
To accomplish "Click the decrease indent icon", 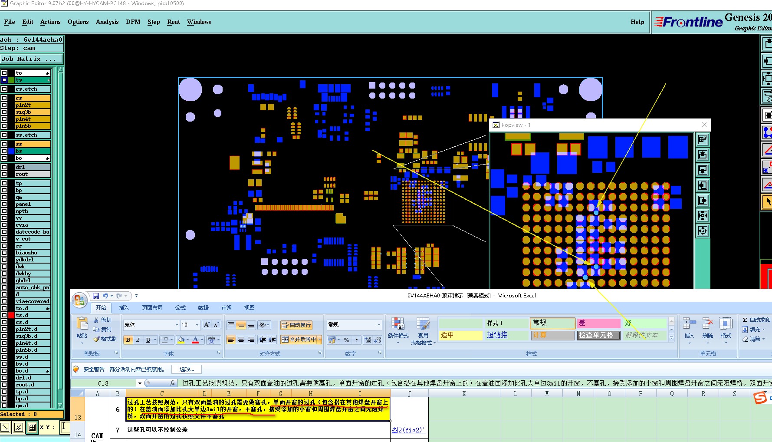I will point(263,340).
